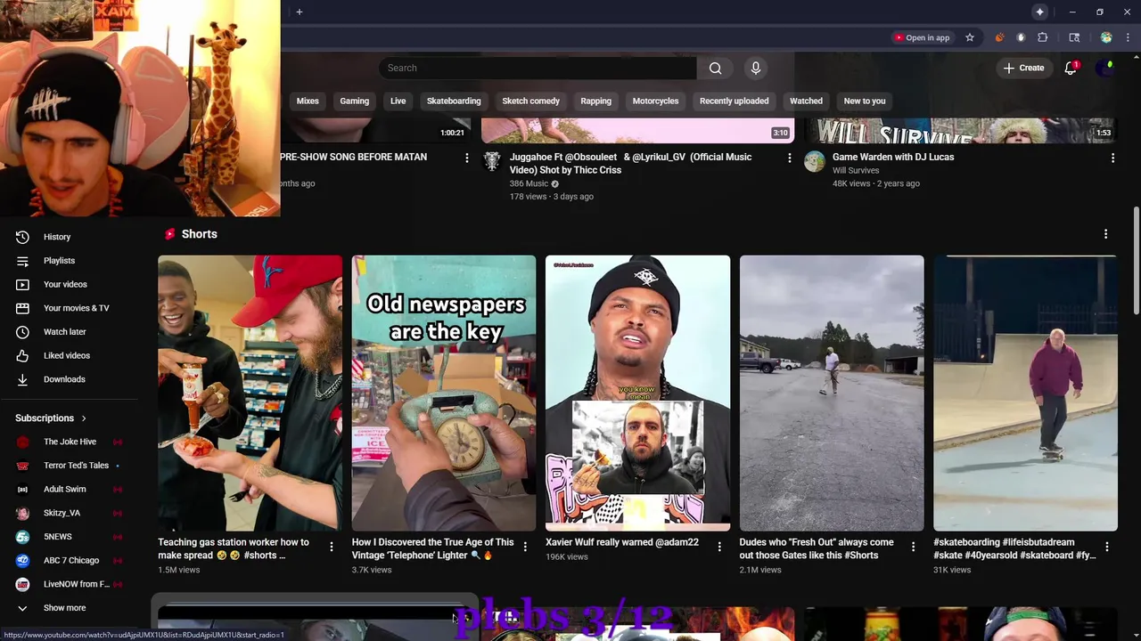Viewport: 1141px width, 641px height.
Task: Open options for the skateboarding short
Action: pyautogui.click(x=1106, y=547)
